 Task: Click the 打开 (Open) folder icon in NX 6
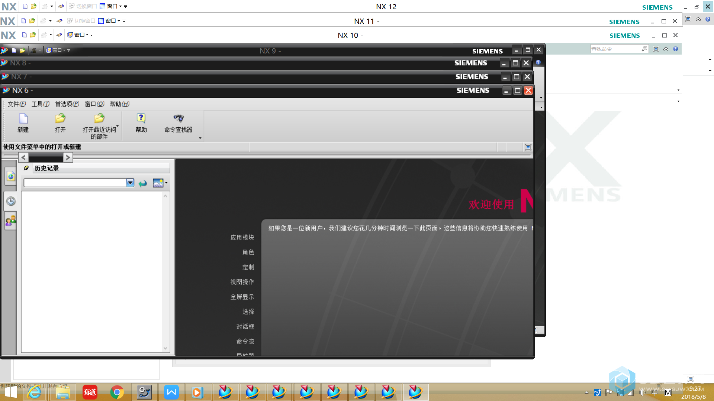[60, 123]
